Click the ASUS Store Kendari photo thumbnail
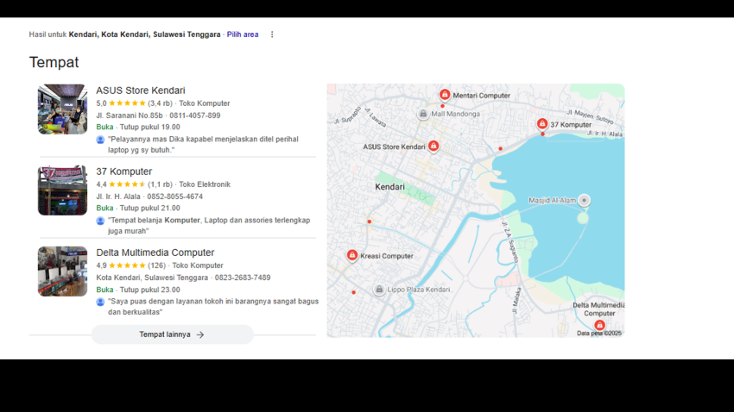This screenshot has width=734, height=412. (62, 109)
